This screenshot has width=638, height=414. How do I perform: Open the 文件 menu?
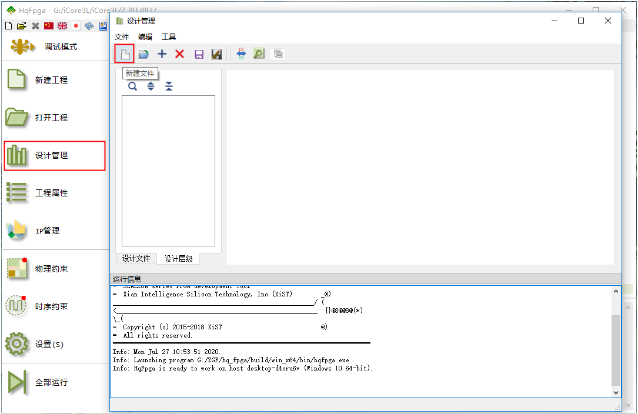point(122,36)
